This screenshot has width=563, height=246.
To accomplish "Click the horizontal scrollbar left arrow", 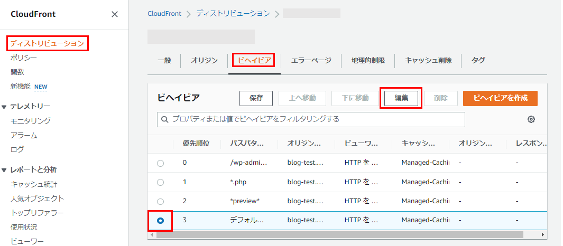I will click(x=152, y=234).
